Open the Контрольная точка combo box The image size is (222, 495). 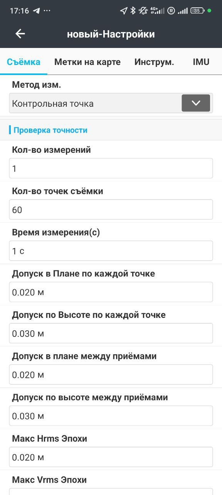111,103
